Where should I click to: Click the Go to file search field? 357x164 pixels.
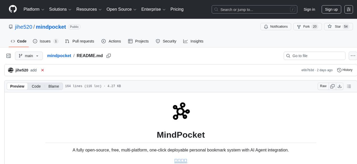point(314,56)
